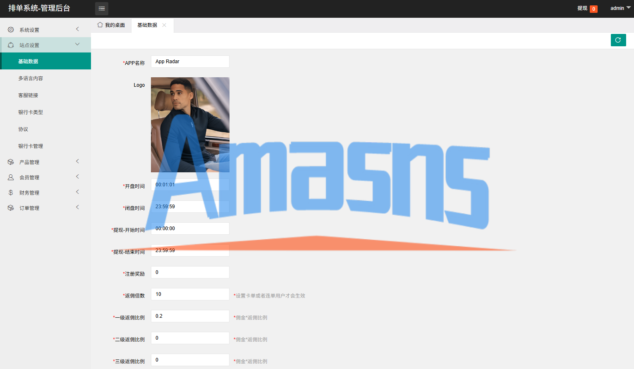The width and height of the screenshot is (634, 369).
Task: Click the 排单系统-管理后台 title
Action: coord(39,8)
